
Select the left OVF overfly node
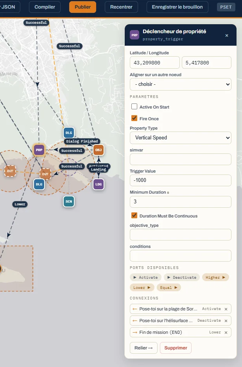[x=10, y=171]
